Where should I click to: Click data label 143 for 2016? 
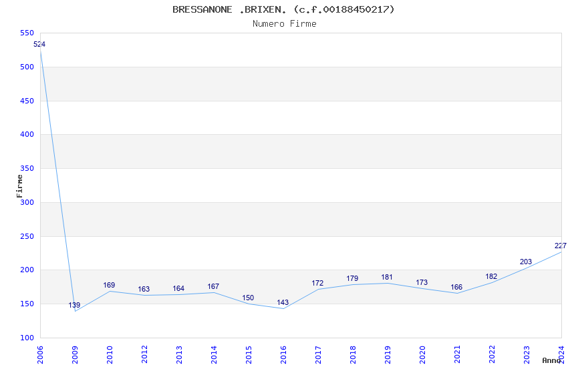coord(283,303)
